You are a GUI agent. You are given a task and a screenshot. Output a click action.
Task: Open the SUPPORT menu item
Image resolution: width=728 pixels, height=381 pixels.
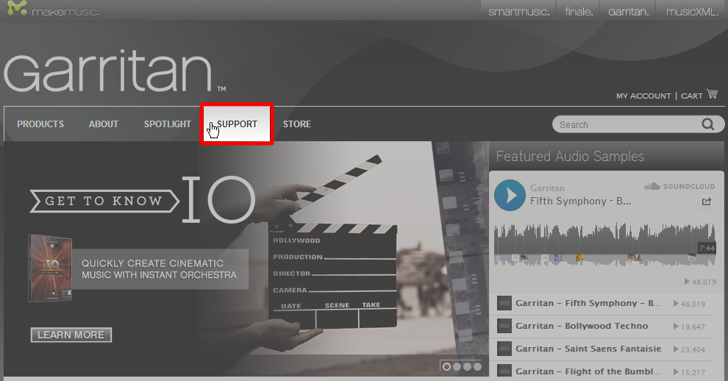[237, 124]
